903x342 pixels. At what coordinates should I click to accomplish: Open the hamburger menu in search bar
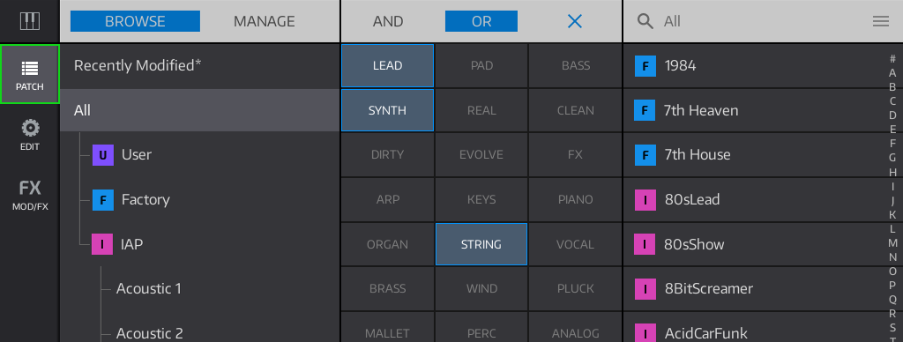point(881,21)
